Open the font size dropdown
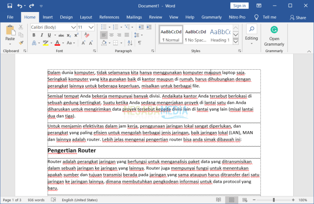 point(91,27)
